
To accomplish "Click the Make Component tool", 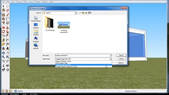I will click(x=7, y=6).
